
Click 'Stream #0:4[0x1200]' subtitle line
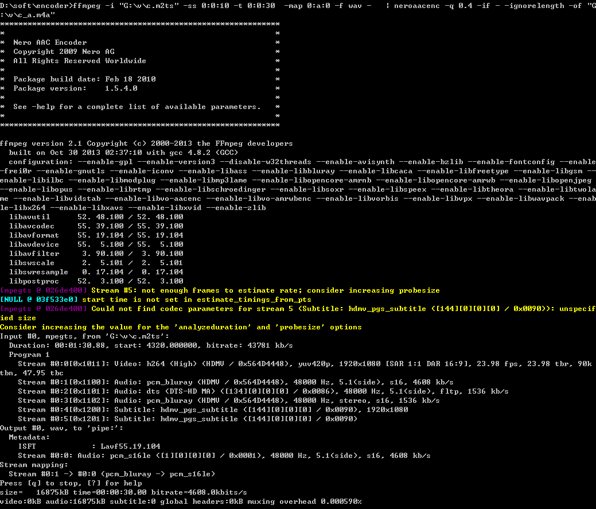point(213,409)
